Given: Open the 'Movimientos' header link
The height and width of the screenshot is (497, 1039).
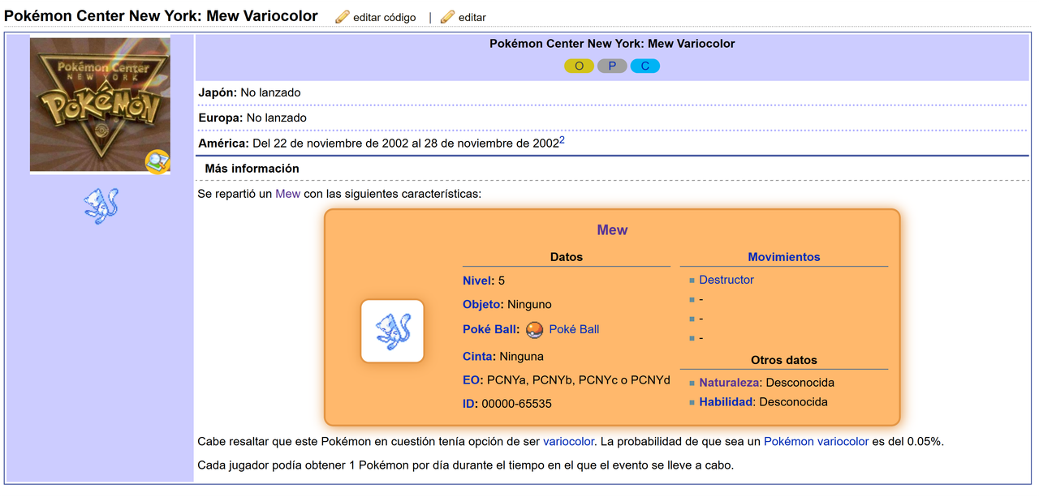Looking at the screenshot, I should point(784,257).
